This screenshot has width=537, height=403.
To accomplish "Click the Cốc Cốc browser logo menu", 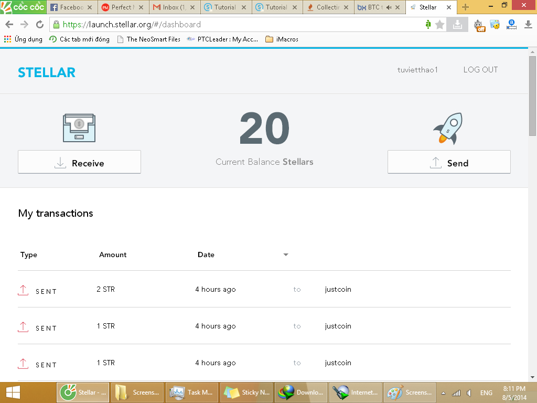I will (23, 6).
